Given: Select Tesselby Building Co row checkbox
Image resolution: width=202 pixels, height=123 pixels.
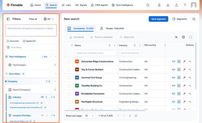Looking at the screenshot, I should (x=69, y=86).
